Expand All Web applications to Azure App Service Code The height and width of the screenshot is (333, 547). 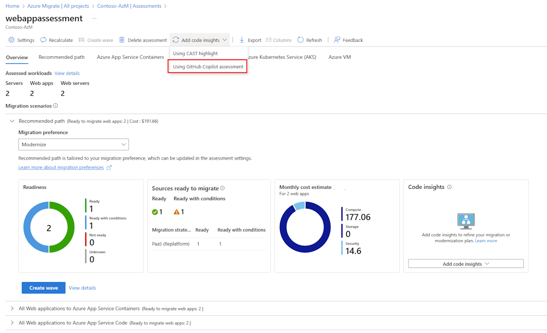click(x=12, y=323)
